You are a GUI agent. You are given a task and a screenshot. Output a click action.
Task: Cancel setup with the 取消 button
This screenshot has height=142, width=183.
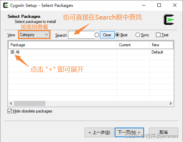164,132
